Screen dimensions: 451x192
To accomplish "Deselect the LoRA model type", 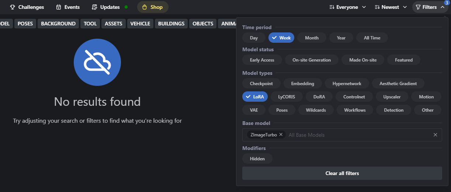I will [x=255, y=97].
